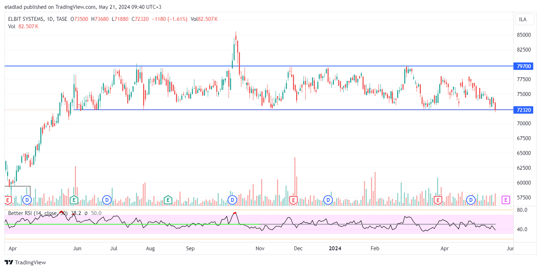Select the blue horizontal line at 79700
The image size is (541, 270).
pos(259,66)
